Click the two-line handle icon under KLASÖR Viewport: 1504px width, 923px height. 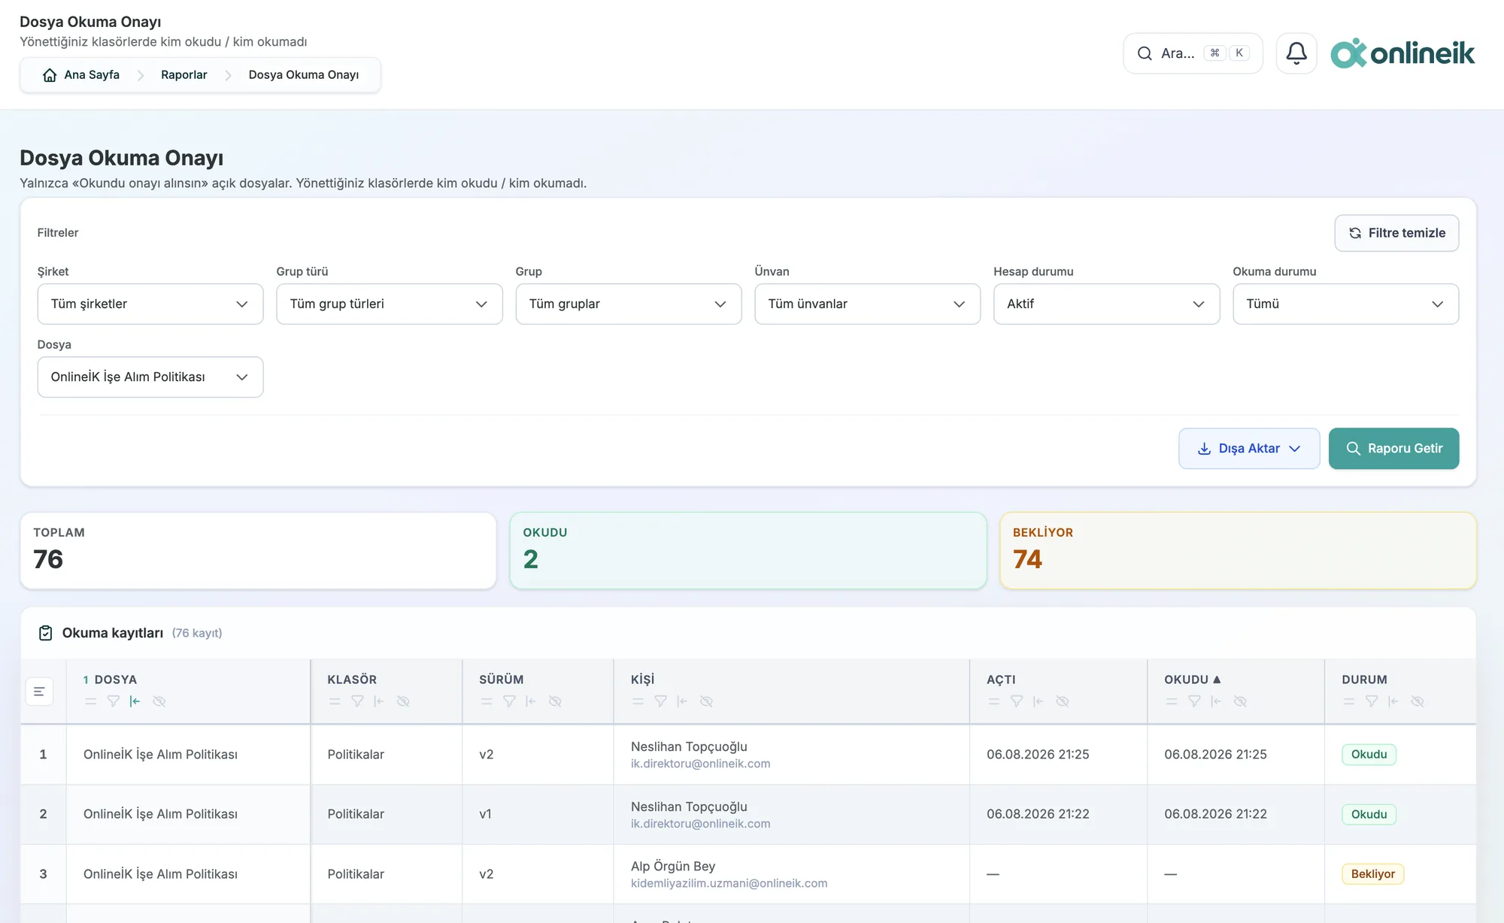coord(335,701)
